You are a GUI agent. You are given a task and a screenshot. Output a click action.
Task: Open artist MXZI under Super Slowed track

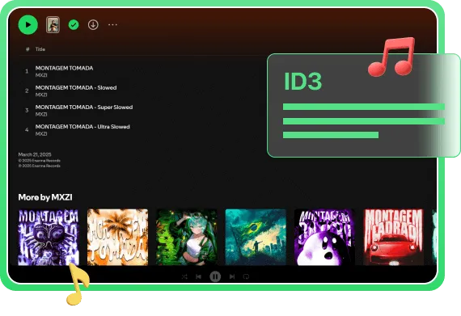(x=41, y=114)
